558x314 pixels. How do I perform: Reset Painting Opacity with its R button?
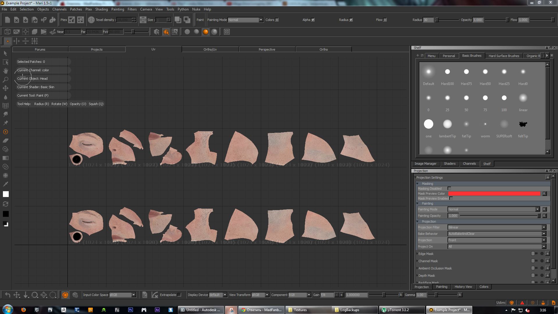(x=544, y=216)
